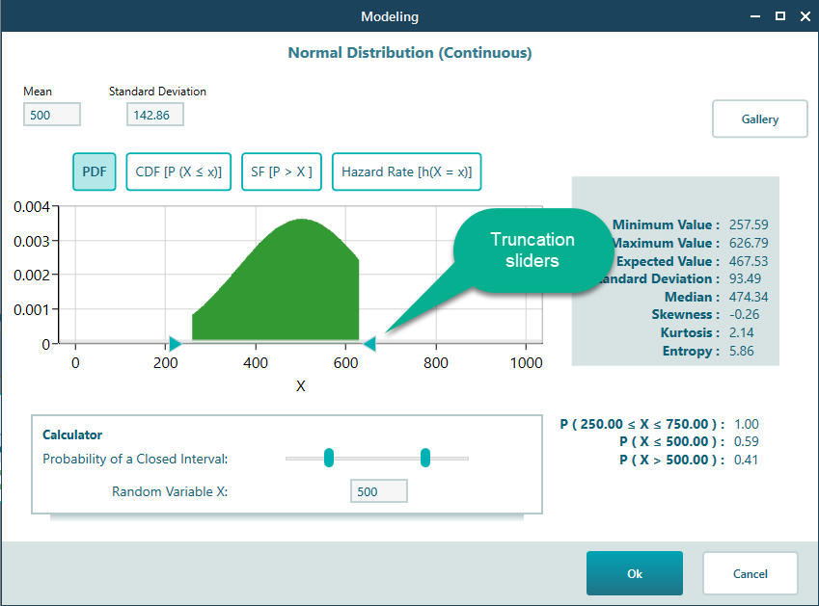Display the Hazard Rate [h(X = x)] plot
Image resolution: width=819 pixels, height=606 pixels.
tap(406, 171)
